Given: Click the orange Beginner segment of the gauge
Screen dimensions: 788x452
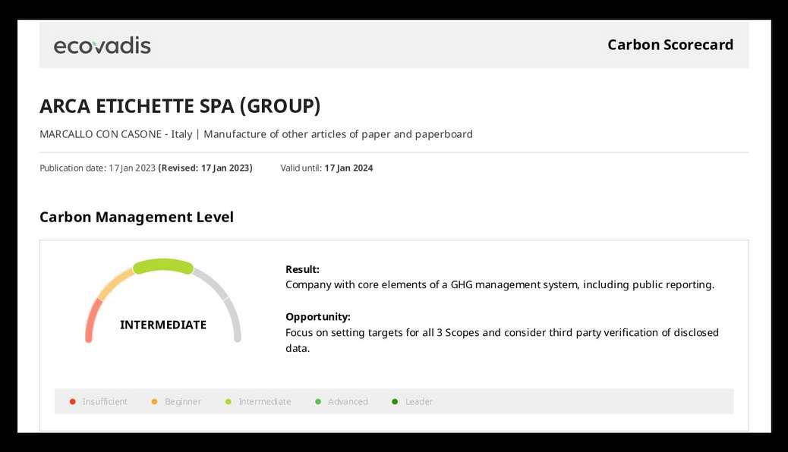Looking at the screenshot, I should coord(115,283).
